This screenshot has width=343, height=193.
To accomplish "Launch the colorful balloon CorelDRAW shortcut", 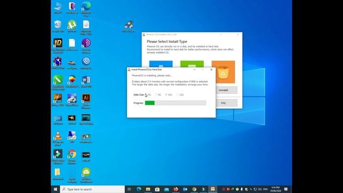I will [x=72, y=81].
